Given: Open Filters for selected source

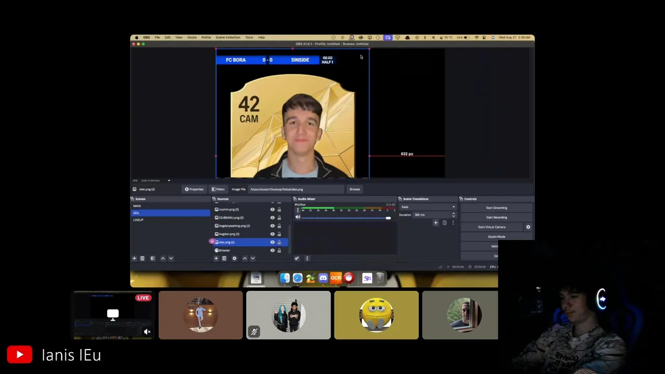Looking at the screenshot, I should pos(219,189).
